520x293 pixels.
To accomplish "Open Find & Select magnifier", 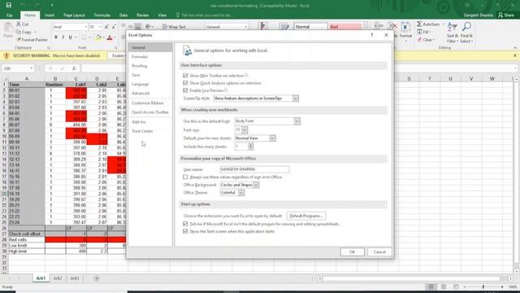I will 466,33.
